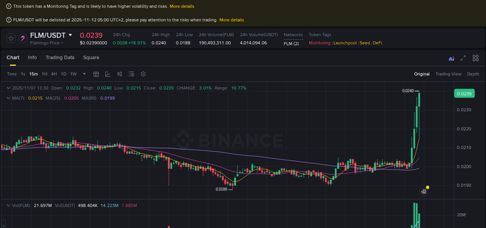486x228 pixels.
Task: Open the chart layout grid options
Action: tap(476, 58)
